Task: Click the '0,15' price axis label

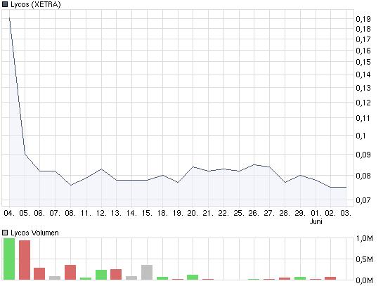Action: (363, 62)
